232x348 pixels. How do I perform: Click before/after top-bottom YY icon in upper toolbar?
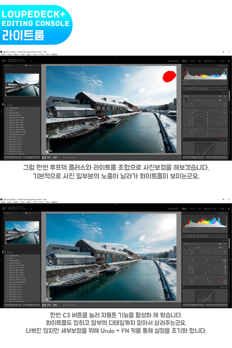(x=55, y=158)
